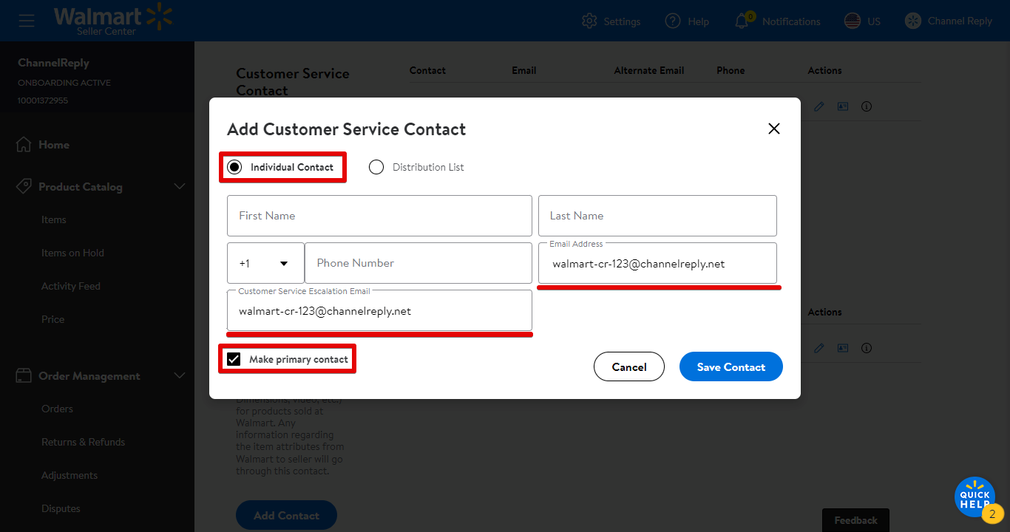Click the Settings label in the header
Screen dimensions: 1010x532
click(622, 21)
